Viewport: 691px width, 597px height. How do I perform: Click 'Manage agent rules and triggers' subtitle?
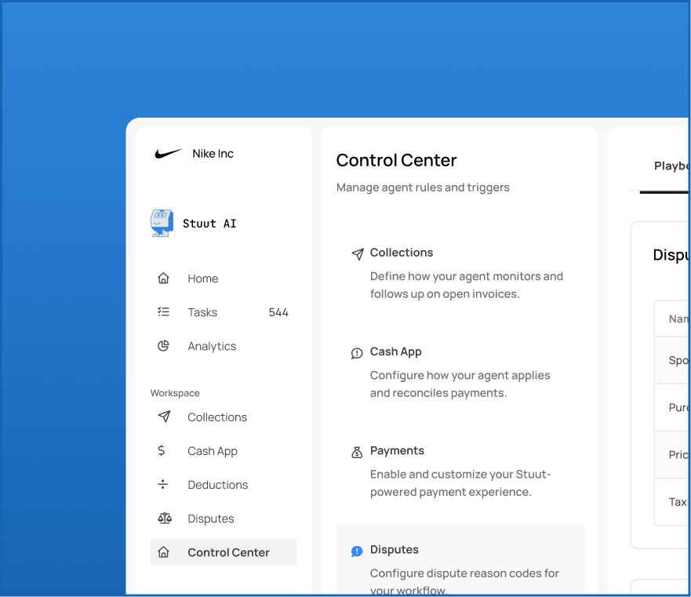coord(423,187)
